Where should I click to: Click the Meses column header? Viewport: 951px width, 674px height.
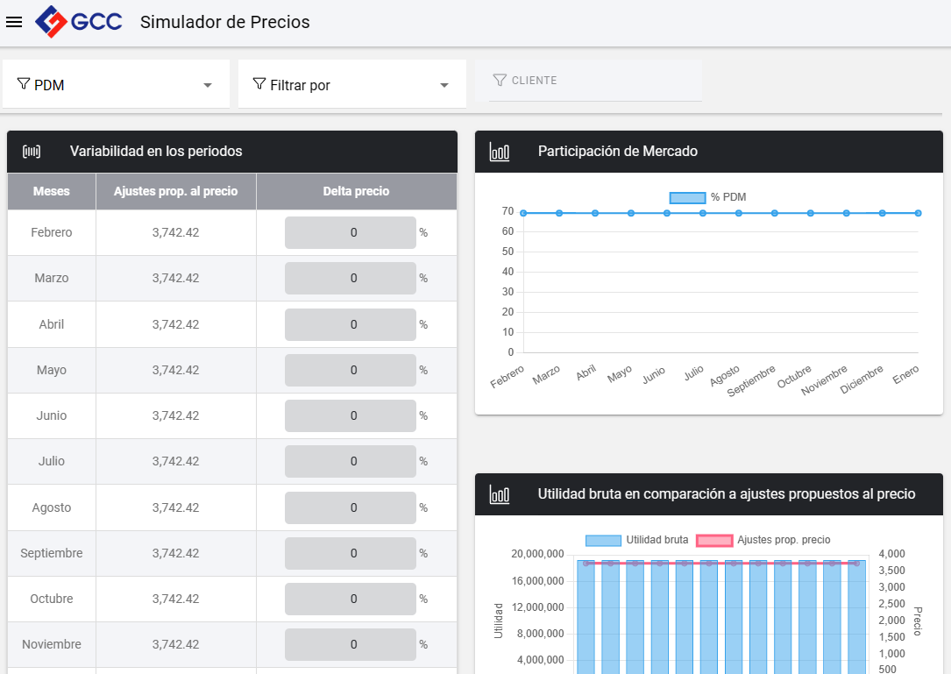click(52, 191)
